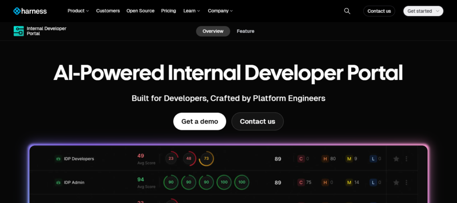This screenshot has height=203, width=457.
Task: Click the Contact us button below the headline
Action: click(258, 121)
